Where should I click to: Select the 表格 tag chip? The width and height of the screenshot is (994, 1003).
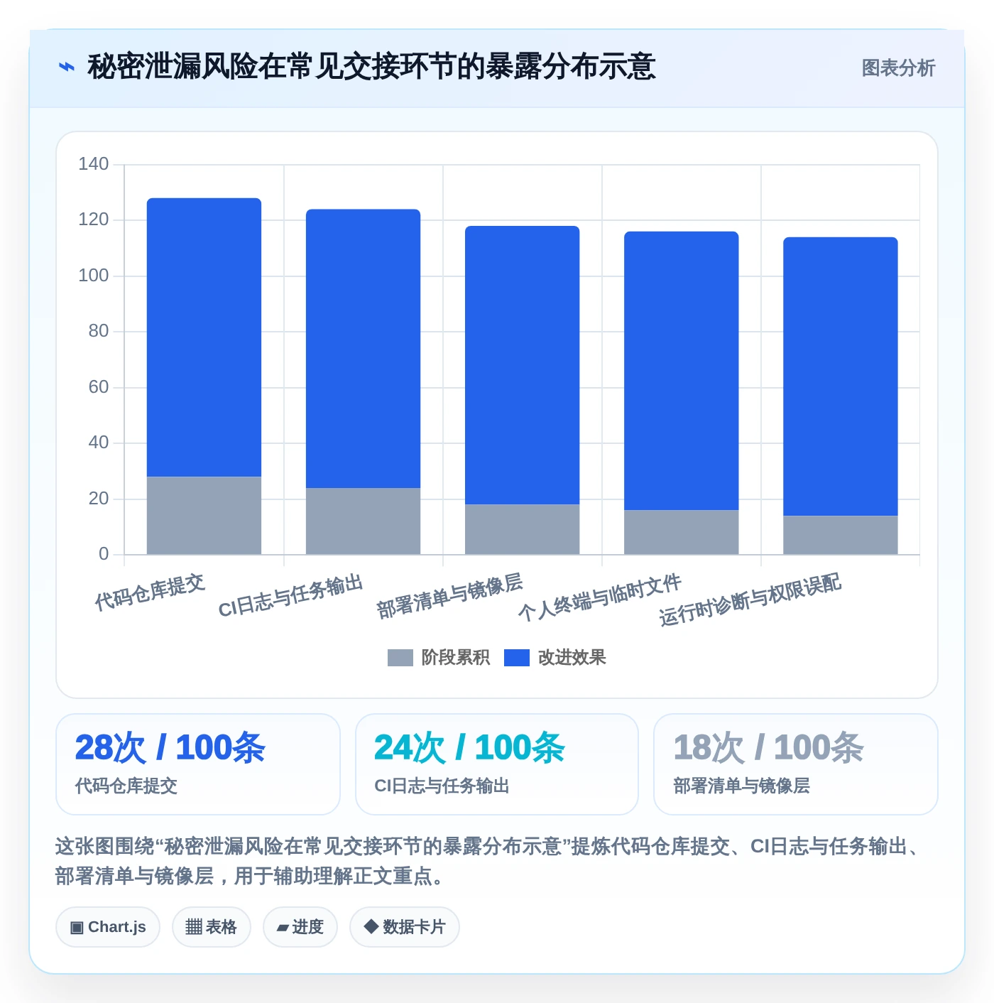point(212,927)
